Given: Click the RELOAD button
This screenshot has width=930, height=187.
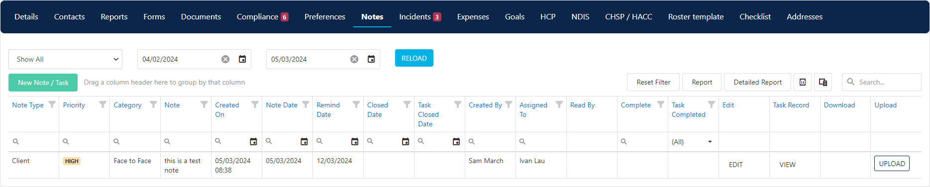Looking at the screenshot, I should [x=414, y=58].
